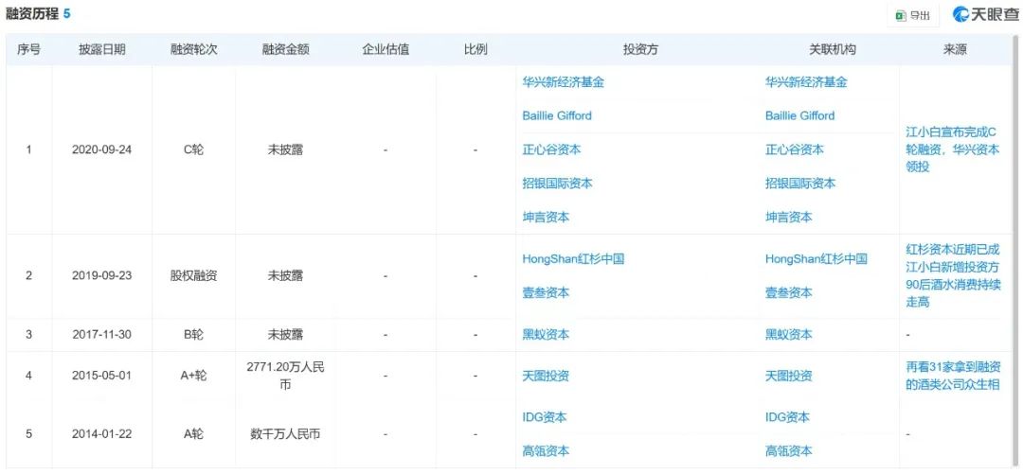Click 未披露 in the C轮 row
Screen dimensions: 1023x474
point(285,150)
